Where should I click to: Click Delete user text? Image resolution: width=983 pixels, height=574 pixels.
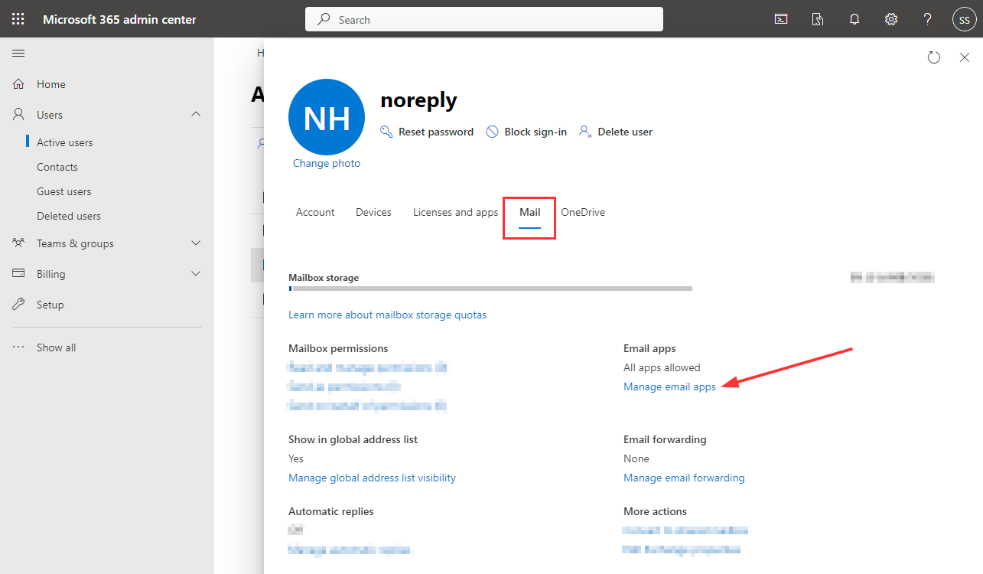(625, 132)
